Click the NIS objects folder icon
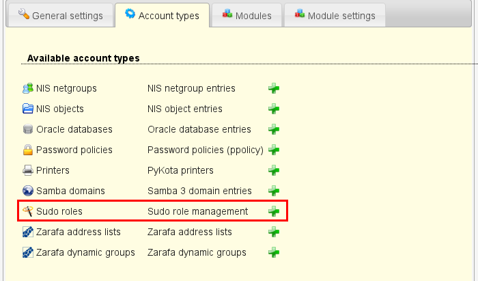The height and width of the screenshot is (281, 478). [27, 109]
